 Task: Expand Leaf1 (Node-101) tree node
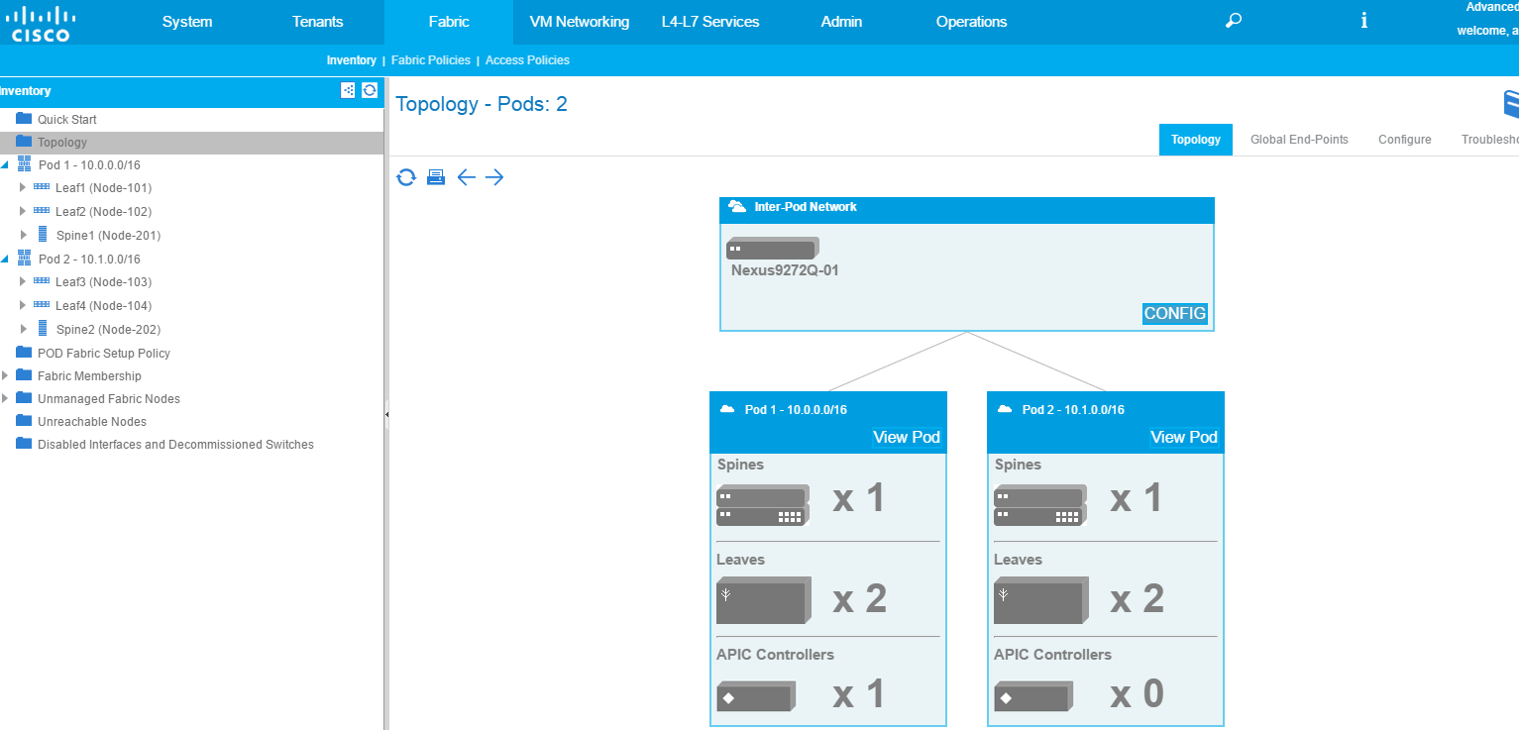(x=23, y=187)
